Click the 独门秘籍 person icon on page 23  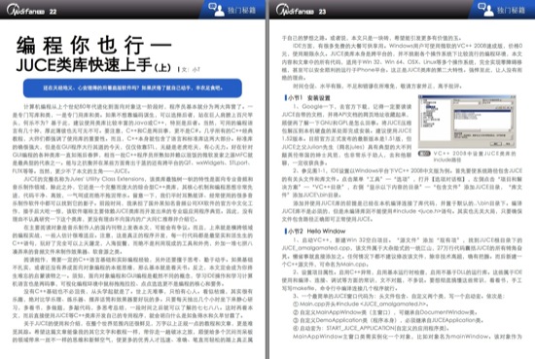[x=485, y=9]
